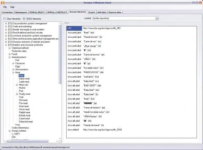
Task: Select Fish in the tree
Action: 17,60
